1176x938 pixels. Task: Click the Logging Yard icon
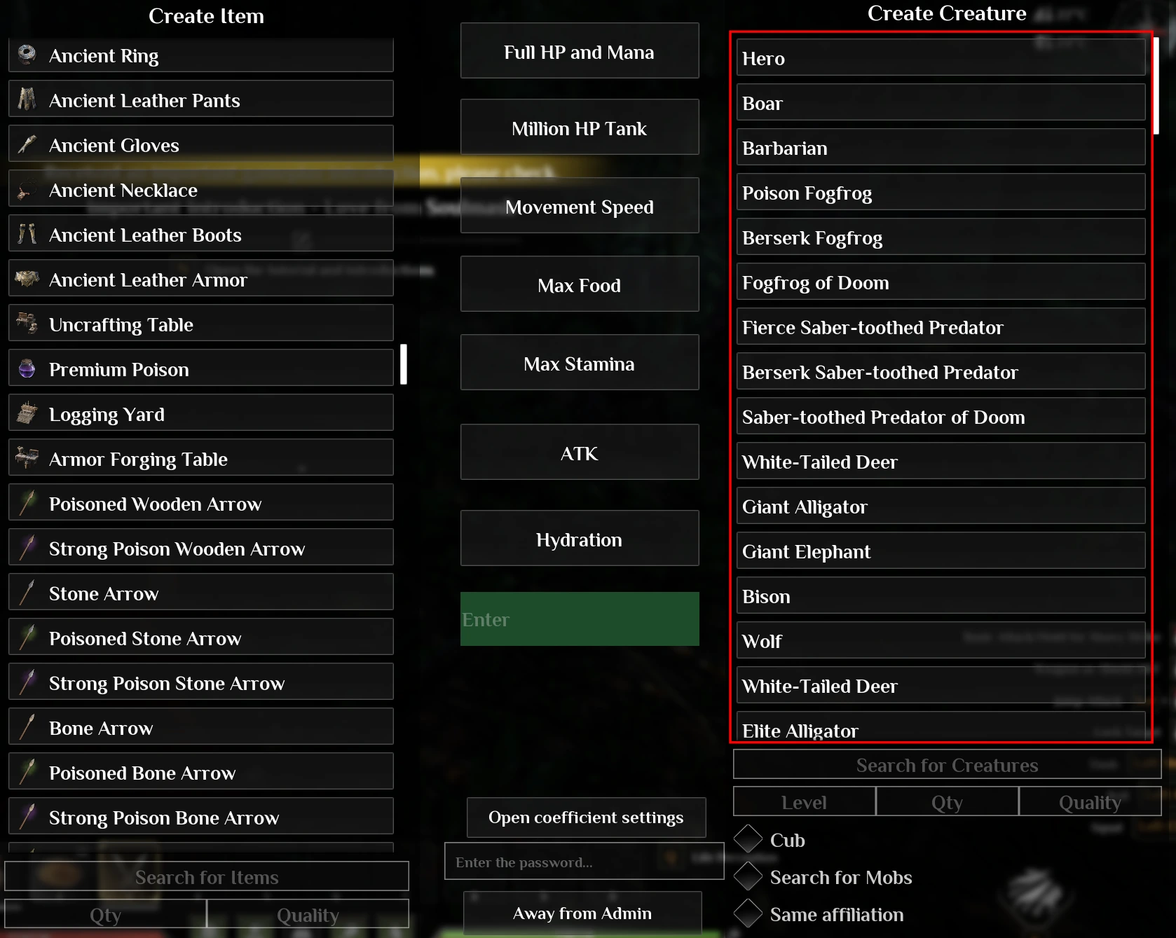pos(27,413)
